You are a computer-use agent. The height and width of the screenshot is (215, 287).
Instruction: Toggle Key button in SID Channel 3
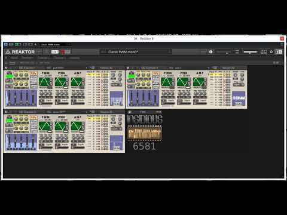click(x=33, y=118)
